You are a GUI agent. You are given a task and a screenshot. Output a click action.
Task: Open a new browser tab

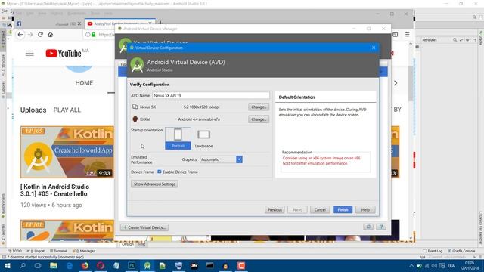pos(160,23)
